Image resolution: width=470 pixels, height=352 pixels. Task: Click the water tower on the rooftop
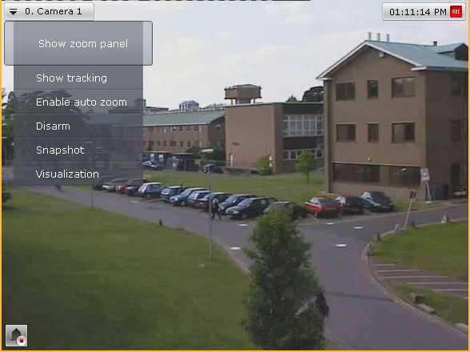pyautogui.click(x=242, y=94)
